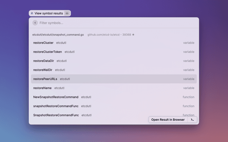Select the restoreCluster variable result
This screenshot has width=228, height=142.
coord(43,43)
